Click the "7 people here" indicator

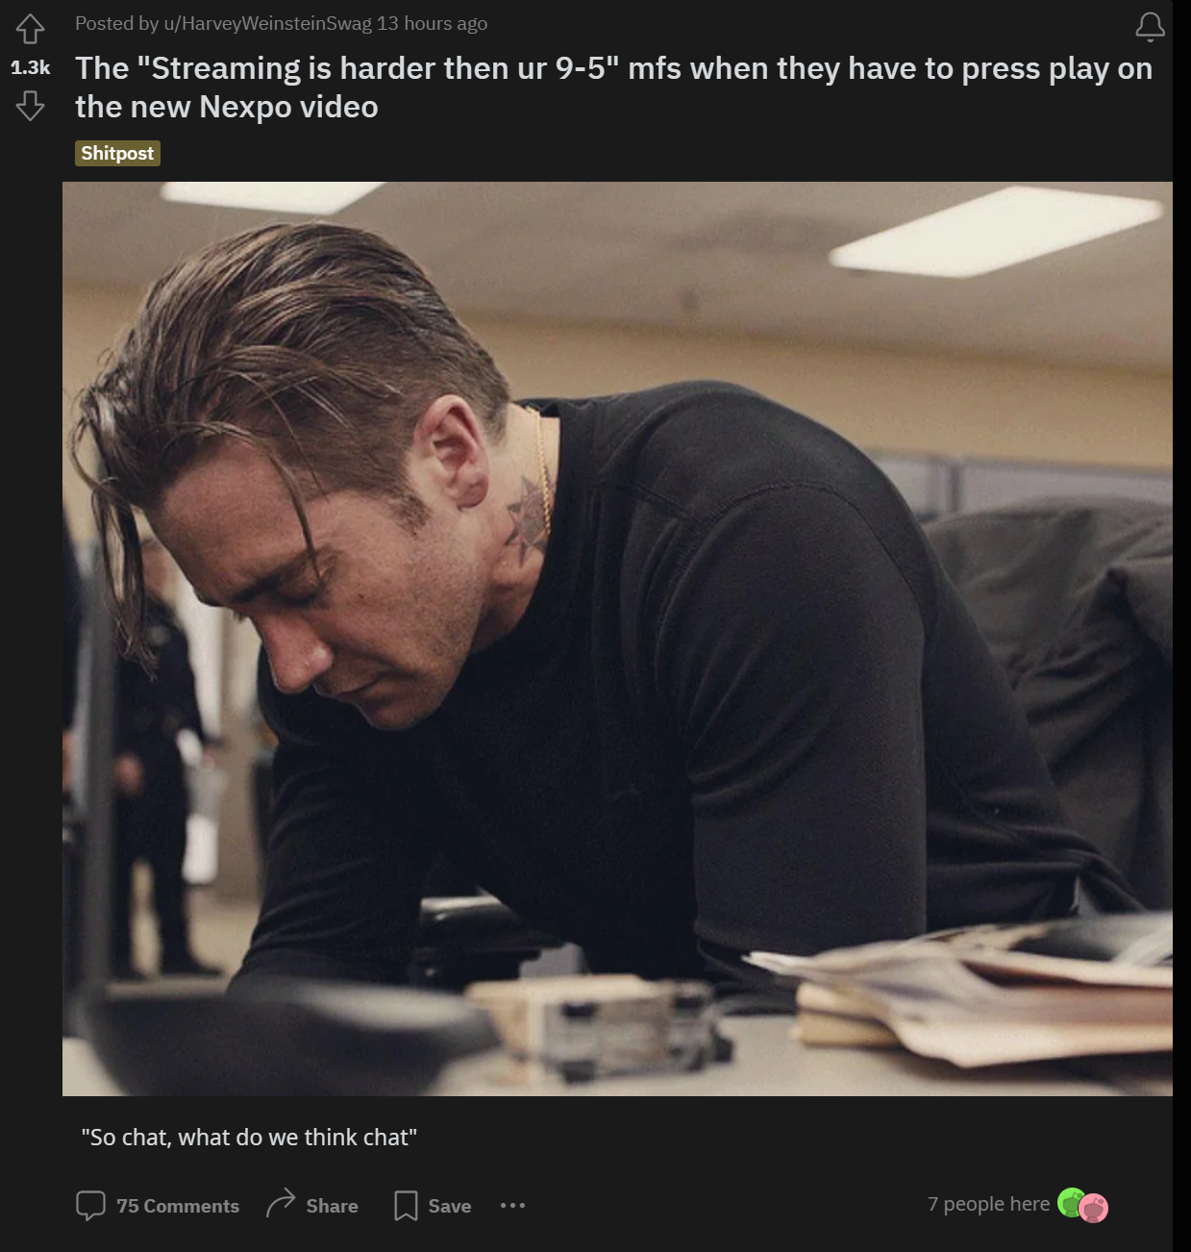click(x=988, y=1204)
